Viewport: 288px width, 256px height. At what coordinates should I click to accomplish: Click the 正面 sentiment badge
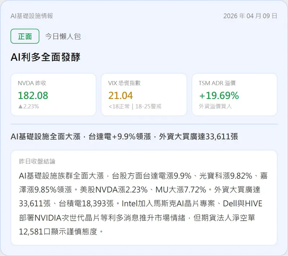point(25,36)
